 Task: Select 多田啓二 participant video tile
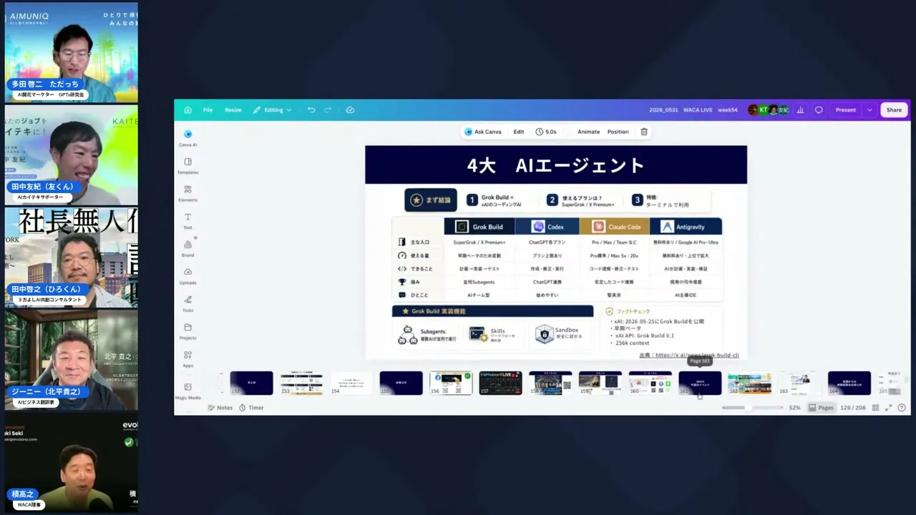pyautogui.click(x=72, y=52)
